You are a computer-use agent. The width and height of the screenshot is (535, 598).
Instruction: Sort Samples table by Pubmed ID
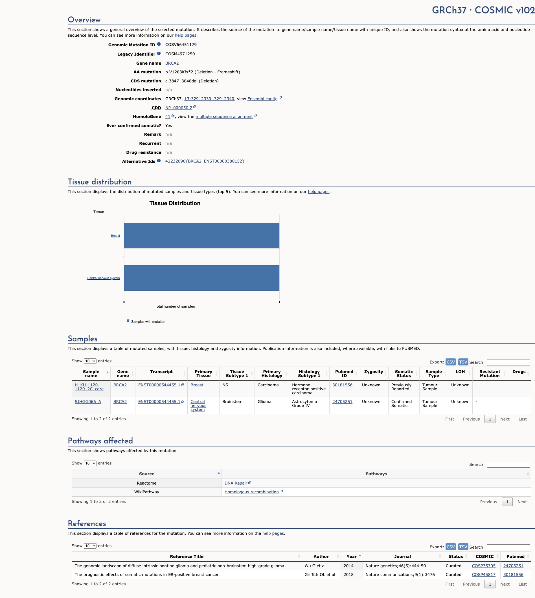point(344,374)
